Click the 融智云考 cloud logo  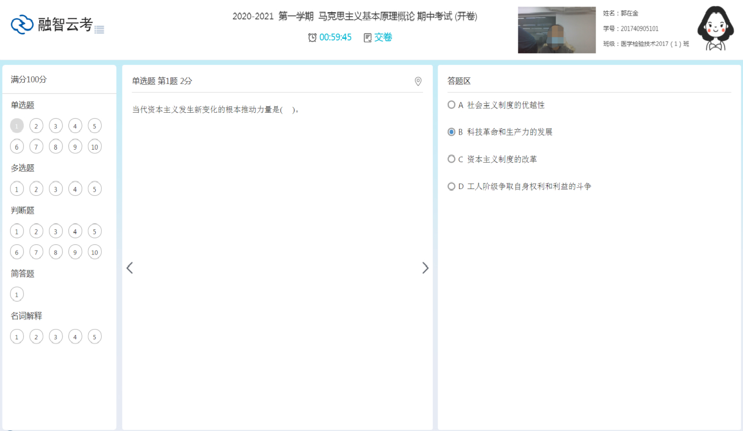[23, 25]
